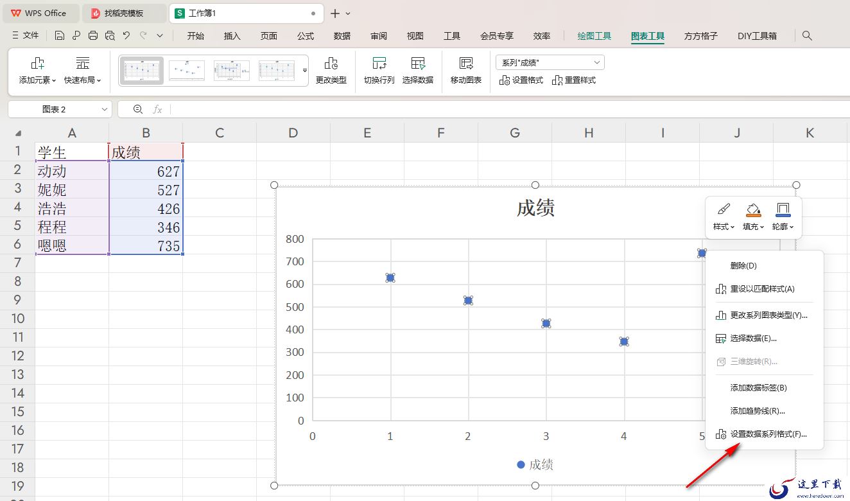
Task: Choose 更改系列图表类型(Y) from context menu
Action: tap(764, 315)
